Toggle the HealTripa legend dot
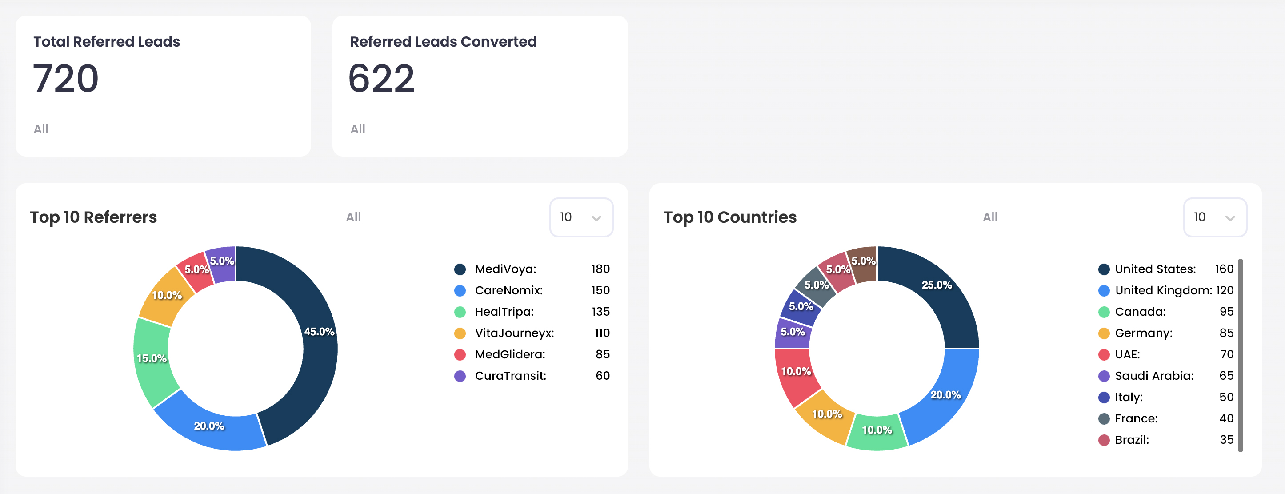Image resolution: width=1285 pixels, height=494 pixels. [x=460, y=312]
